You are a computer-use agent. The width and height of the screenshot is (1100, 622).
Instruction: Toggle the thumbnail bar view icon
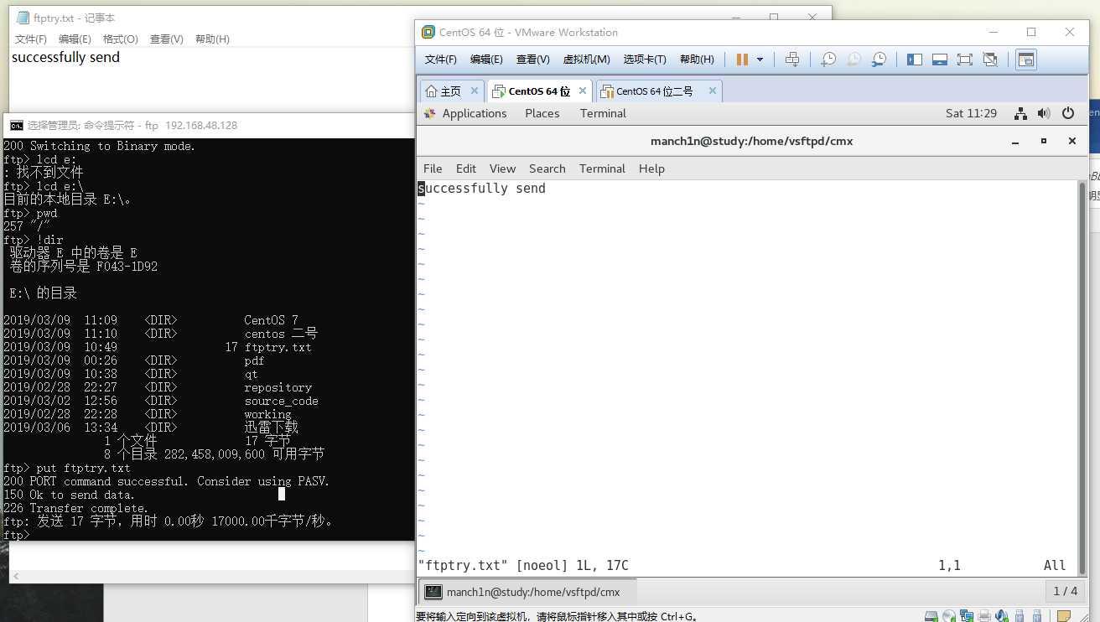[x=940, y=60]
